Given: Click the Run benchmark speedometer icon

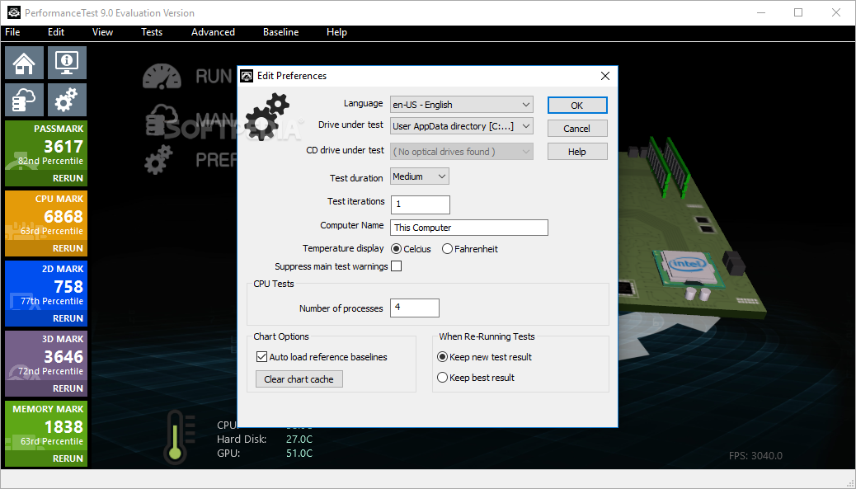Looking at the screenshot, I should [x=162, y=77].
